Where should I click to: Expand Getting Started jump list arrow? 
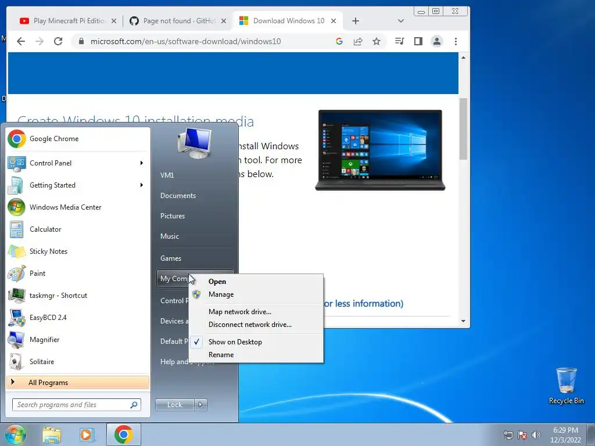[142, 185]
